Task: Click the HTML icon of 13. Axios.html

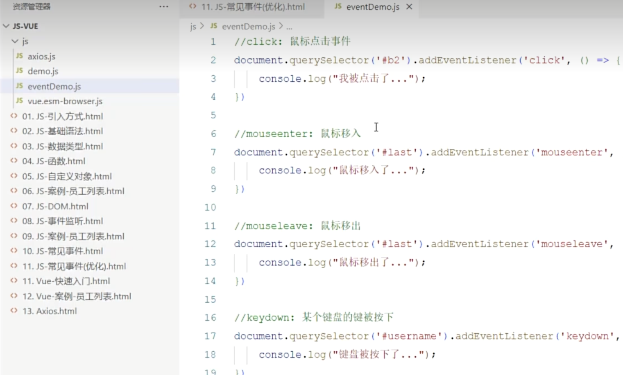Action: [x=14, y=311]
